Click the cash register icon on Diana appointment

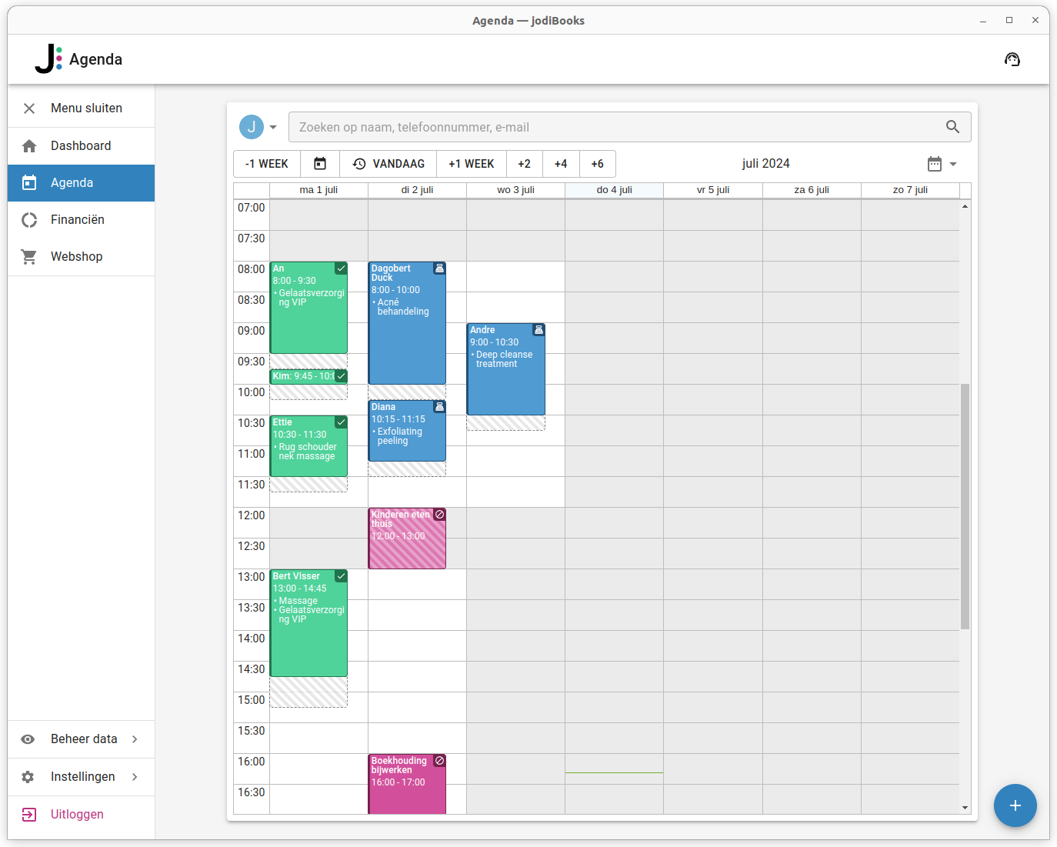click(439, 407)
